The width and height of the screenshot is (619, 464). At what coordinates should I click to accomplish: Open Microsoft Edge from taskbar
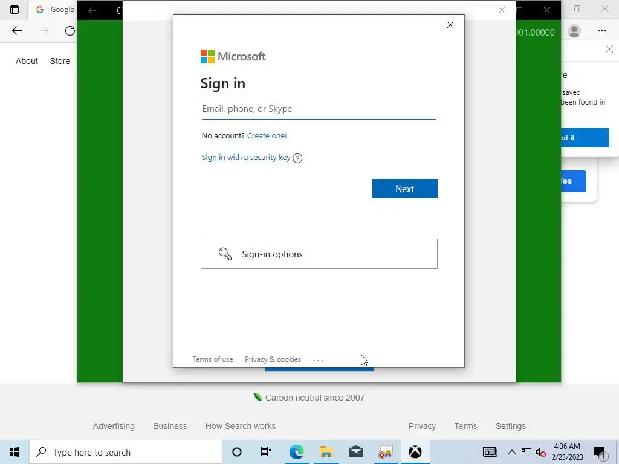(296, 452)
